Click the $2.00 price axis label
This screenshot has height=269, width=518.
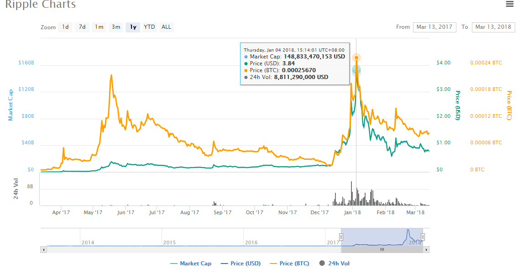[x=443, y=116]
